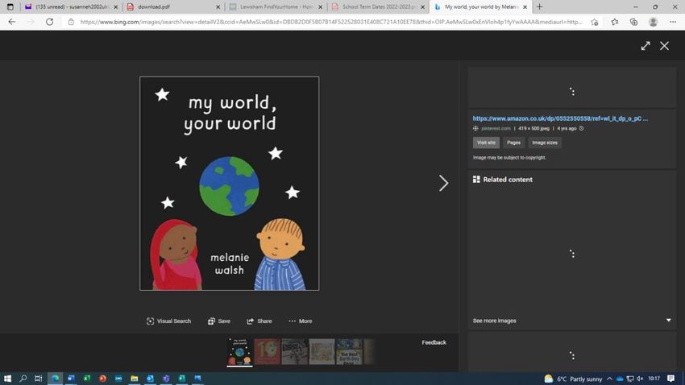Open the notification center
Viewport: 685px width, 385px height.
tap(671, 379)
